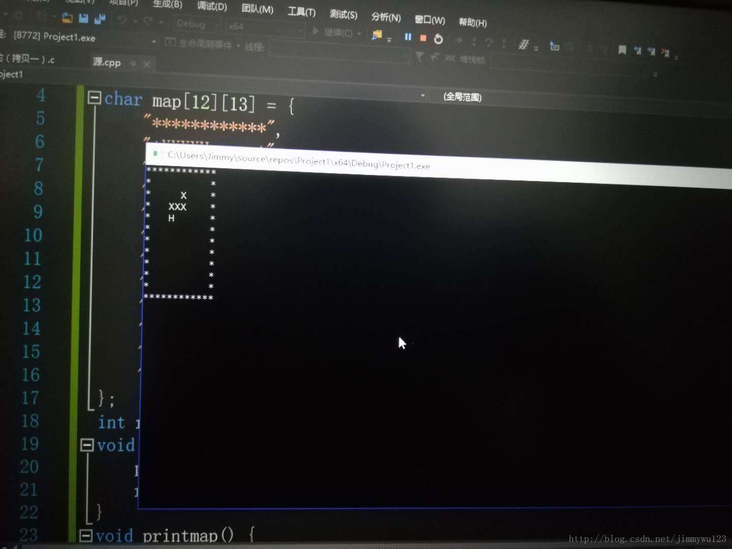Click the step over icon
This screenshot has height=549, width=732.
(489, 42)
